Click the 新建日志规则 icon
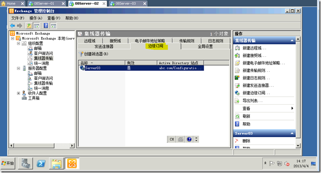This screenshot has height=173, width=321. coord(237,78)
